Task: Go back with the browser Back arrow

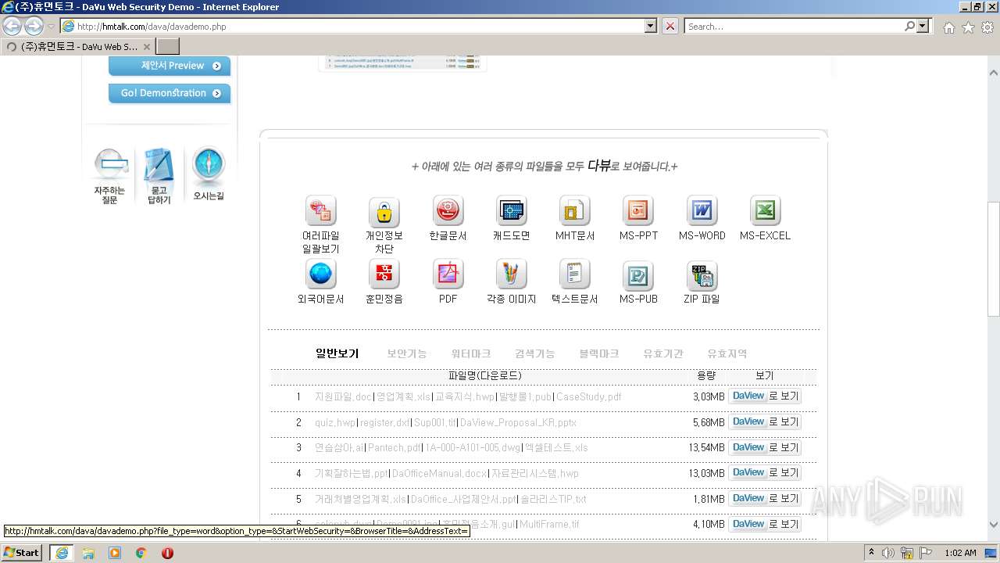Action: 12,26
